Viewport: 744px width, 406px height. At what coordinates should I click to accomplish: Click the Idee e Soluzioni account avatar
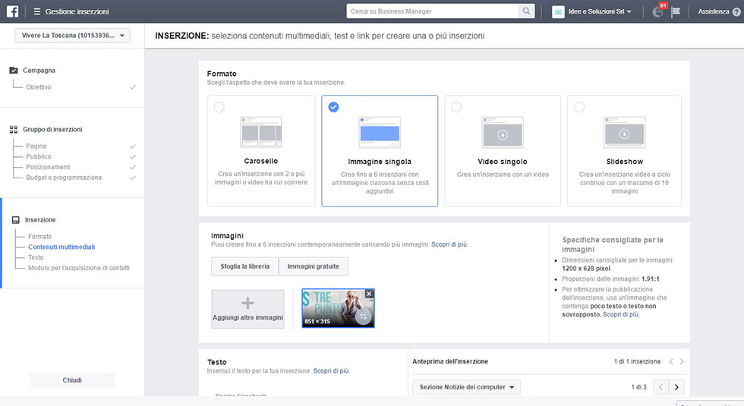coord(558,11)
